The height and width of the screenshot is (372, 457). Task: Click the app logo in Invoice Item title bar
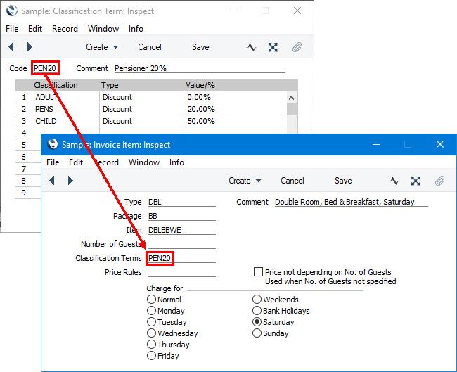pos(53,144)
